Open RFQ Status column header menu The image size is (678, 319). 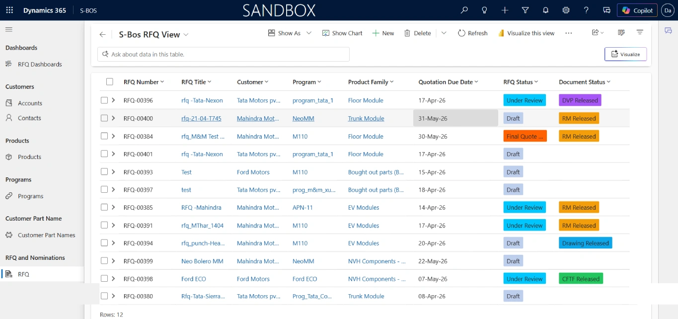tap(521, 82)
